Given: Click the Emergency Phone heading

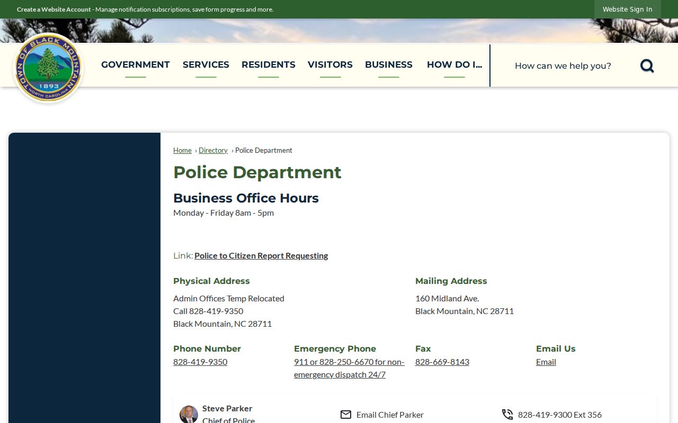Looking at the screenshot, I should click(335, 349).
